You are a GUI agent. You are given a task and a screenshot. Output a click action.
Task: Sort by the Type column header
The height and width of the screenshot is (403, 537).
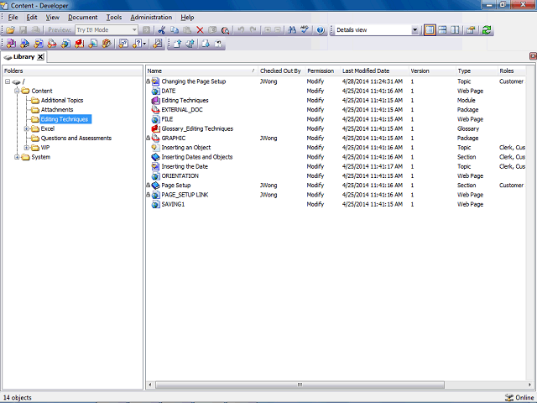pyautogui.click(x=477, y=71)
